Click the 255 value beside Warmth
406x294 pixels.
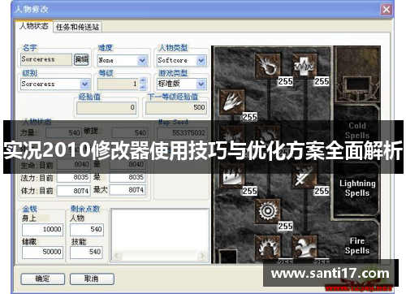point(322,81)
